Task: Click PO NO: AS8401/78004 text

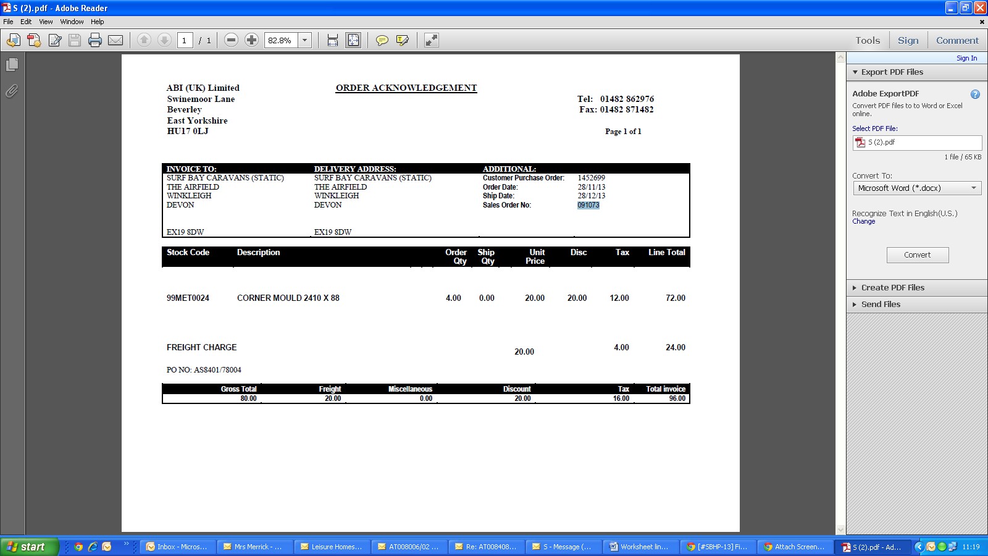Action: [x=204, y=370]
